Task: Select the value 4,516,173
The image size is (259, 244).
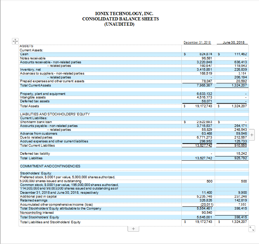Action: (204, 97)
